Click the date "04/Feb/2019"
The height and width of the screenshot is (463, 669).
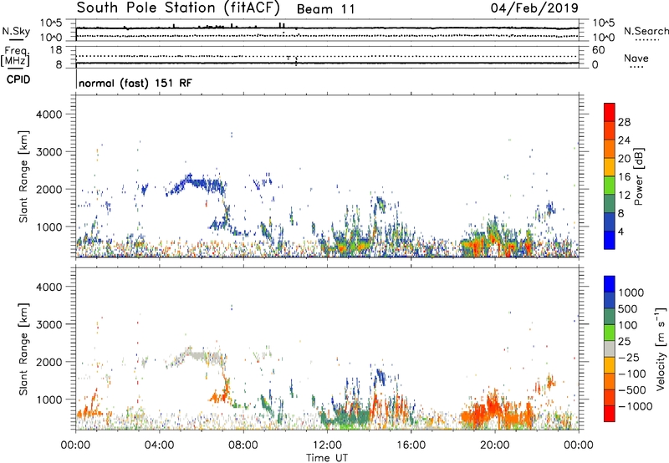[x=534, y=8]
